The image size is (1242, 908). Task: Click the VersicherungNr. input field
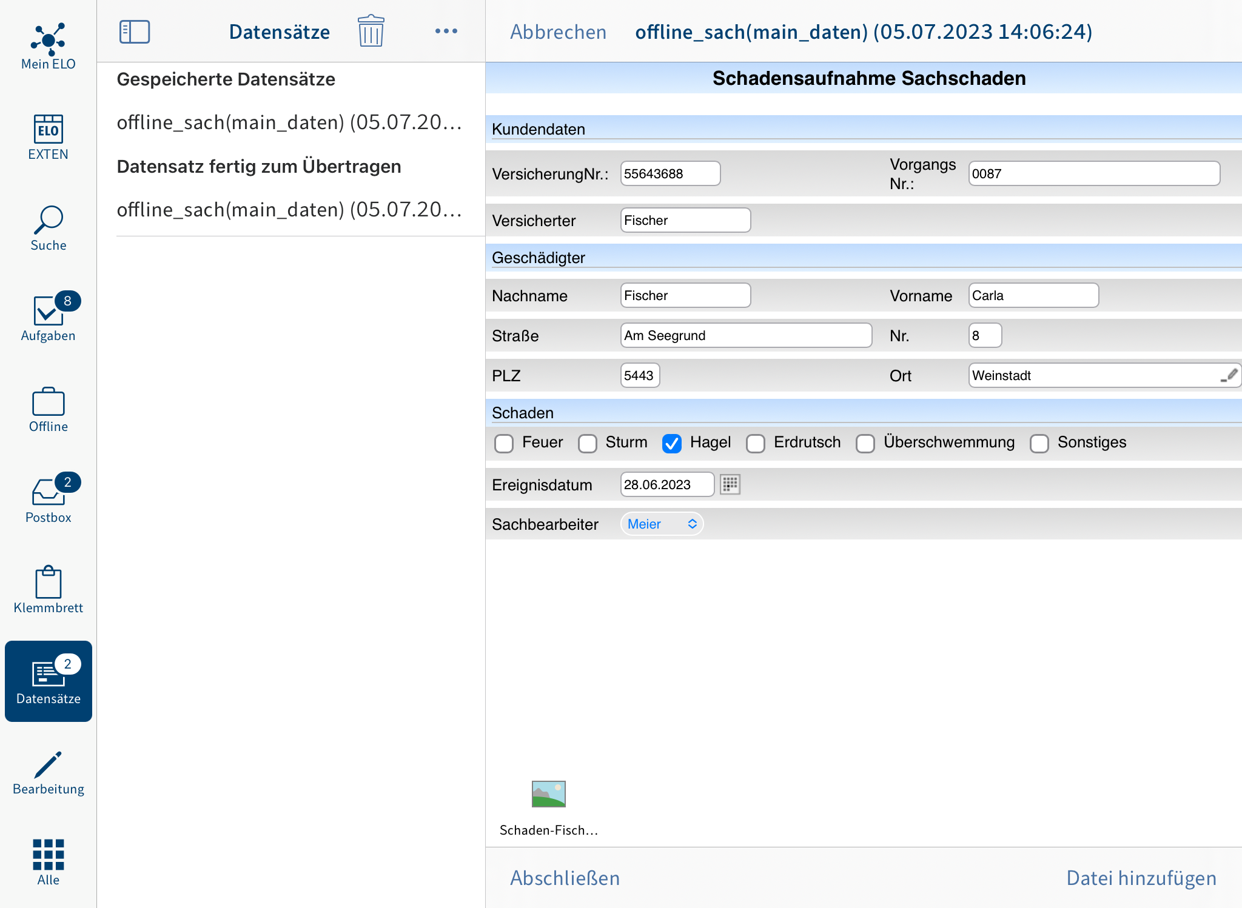[670, 173]
